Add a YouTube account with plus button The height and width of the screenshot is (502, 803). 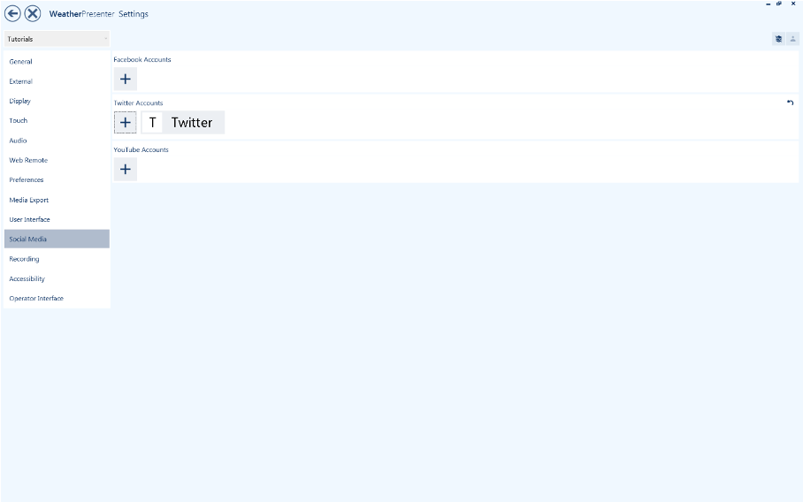point(126,170)
